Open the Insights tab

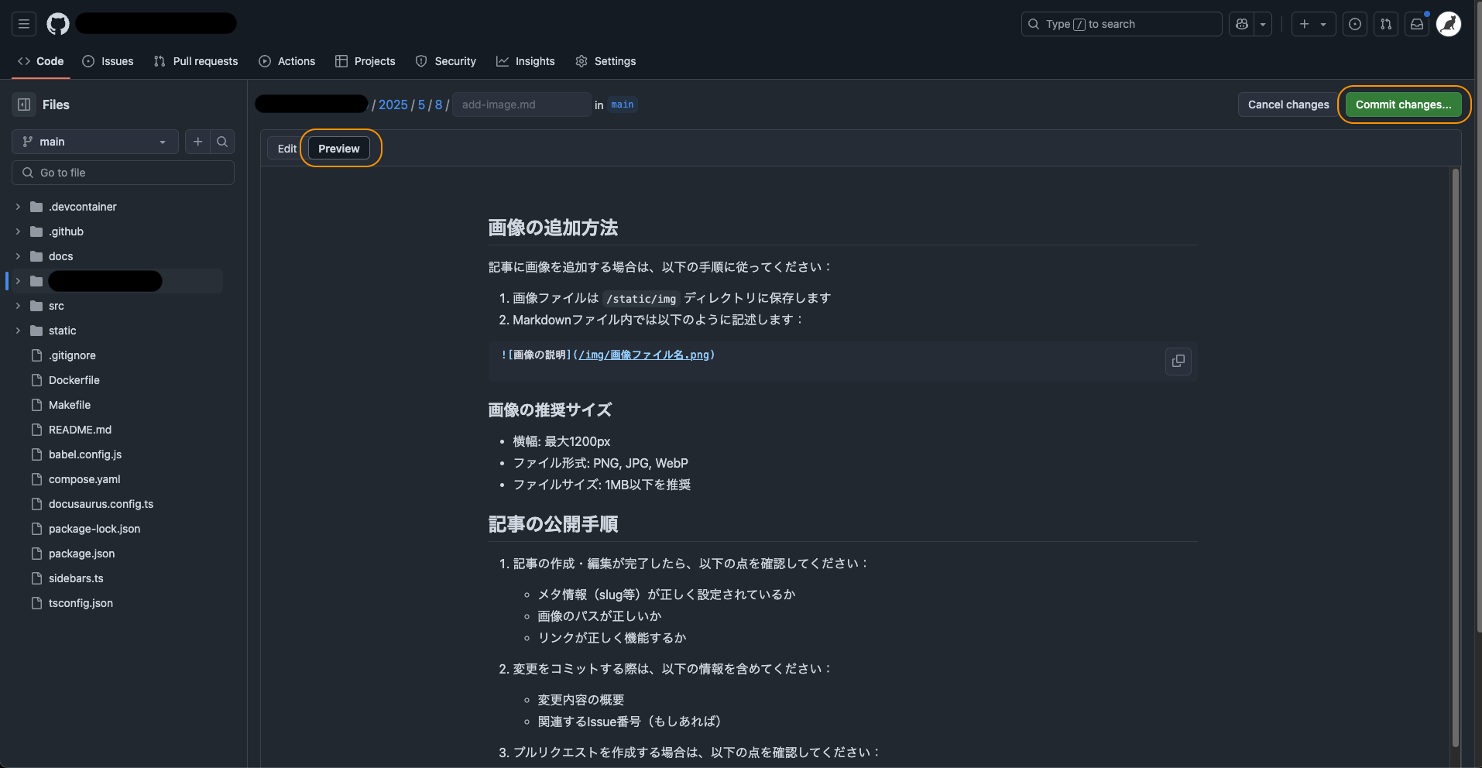pyautogui.click(x=526, y=61)
